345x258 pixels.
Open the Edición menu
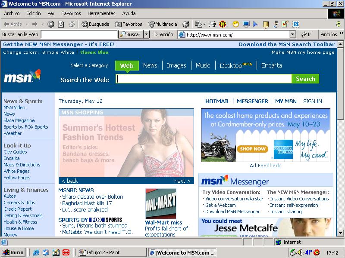(34, 13)
